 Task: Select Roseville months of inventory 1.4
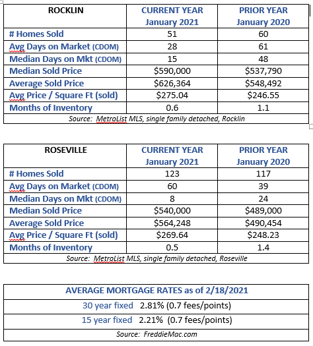point(263,247)
